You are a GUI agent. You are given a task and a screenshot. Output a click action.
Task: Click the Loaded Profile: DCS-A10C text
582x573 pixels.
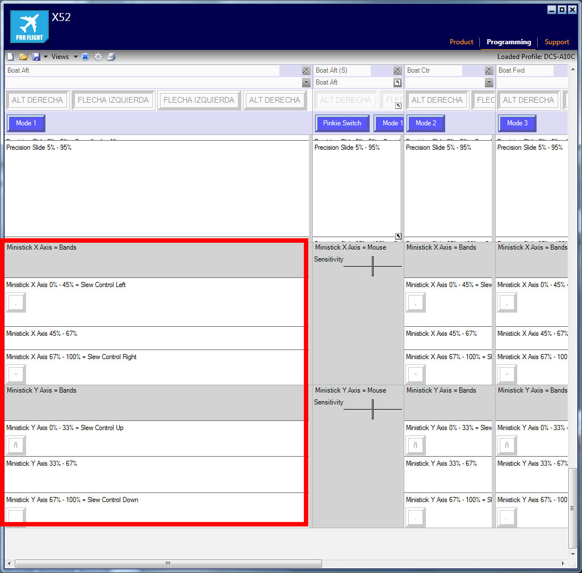click(x=535, y=57)
